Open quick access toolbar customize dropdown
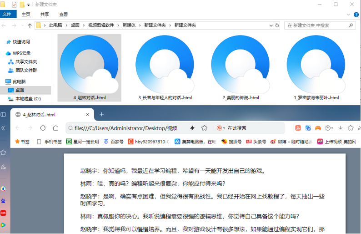Viewport: 361px width, 234px height. (x=29, y=5)
